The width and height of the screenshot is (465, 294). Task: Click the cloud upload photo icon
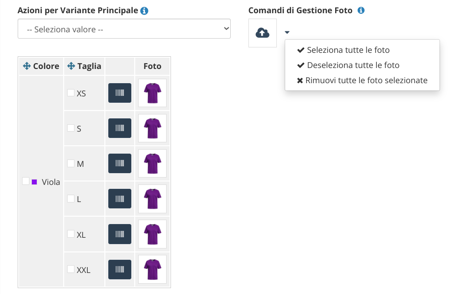pyautogui.click(x=263, y=33)
